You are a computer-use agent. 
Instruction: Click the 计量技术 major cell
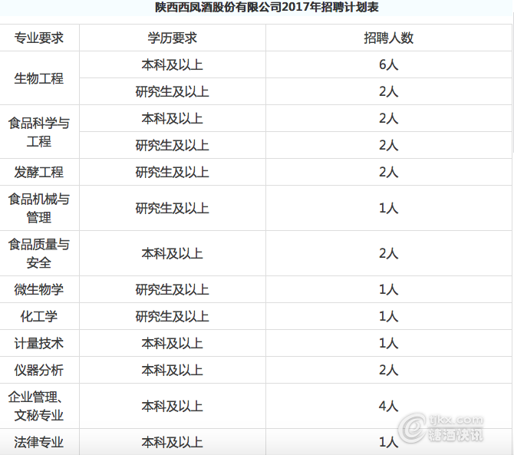tap(38, 343)
